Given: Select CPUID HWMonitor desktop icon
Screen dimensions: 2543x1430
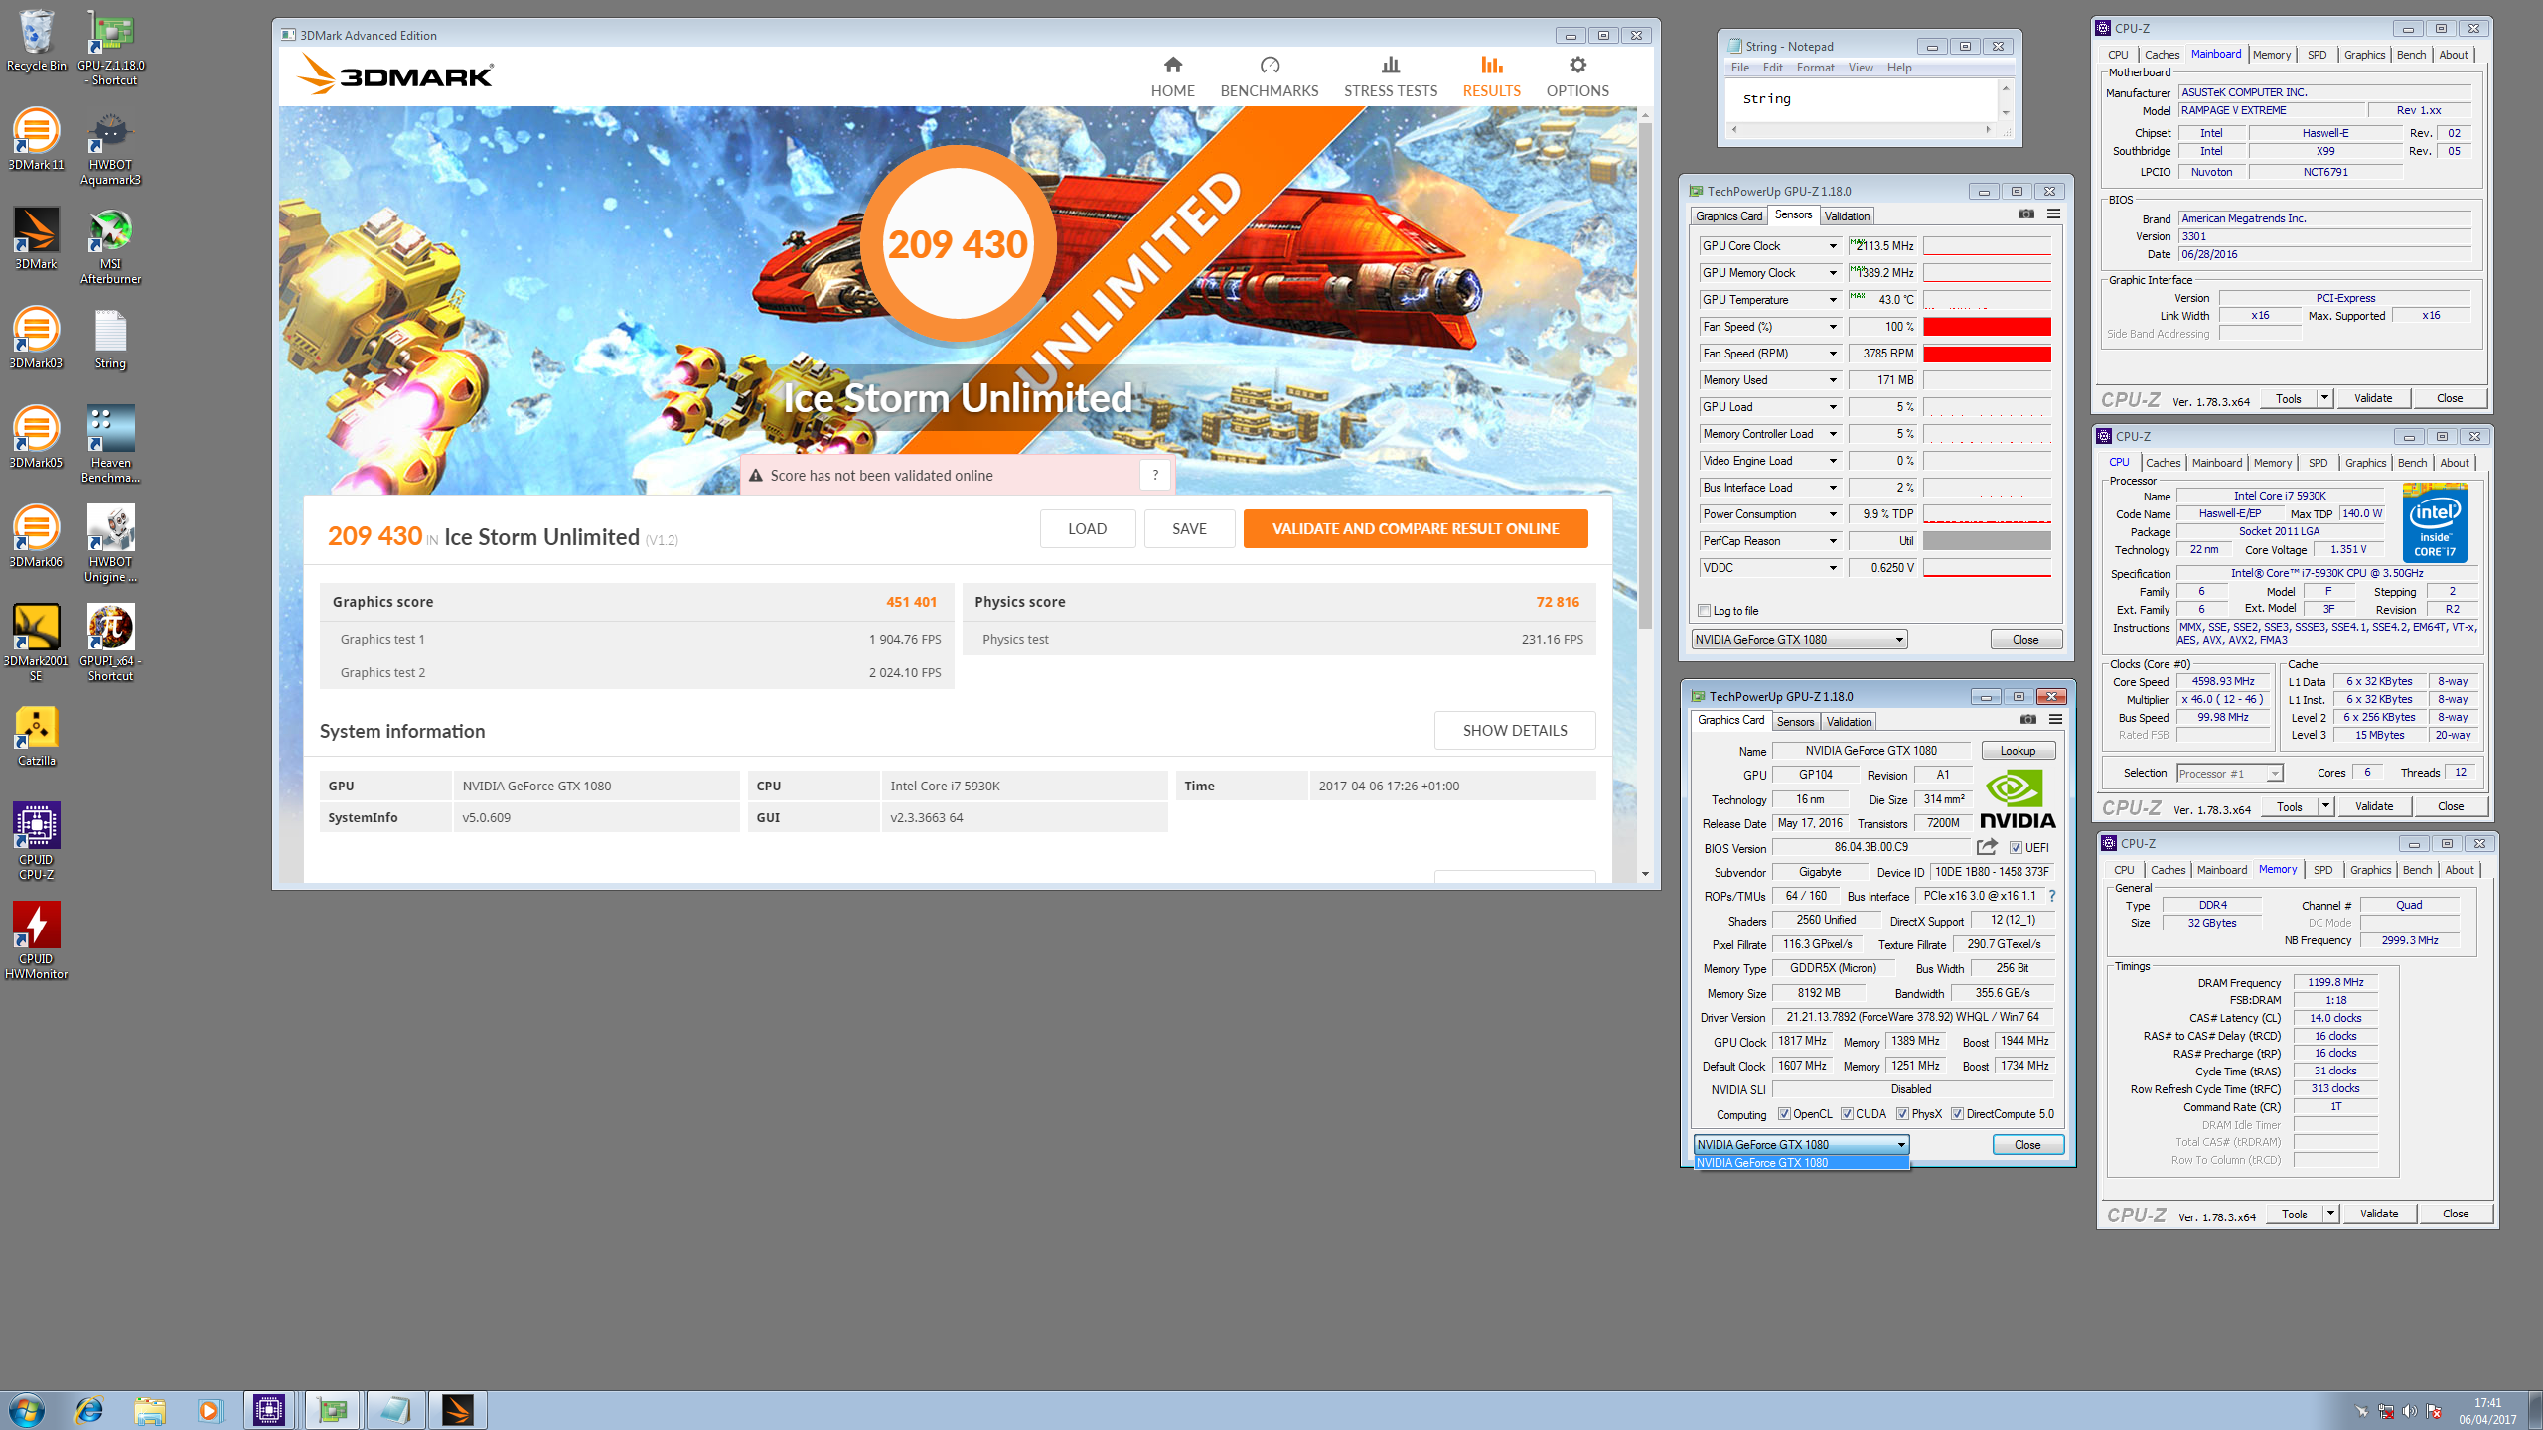Looking at the screenshot, I should (x=36, y=940).
